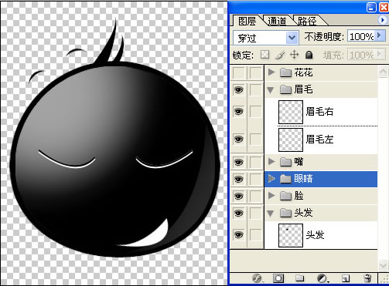389x286 pixels.
Task: Hide the 头发 layer
Action: [238, 235]
